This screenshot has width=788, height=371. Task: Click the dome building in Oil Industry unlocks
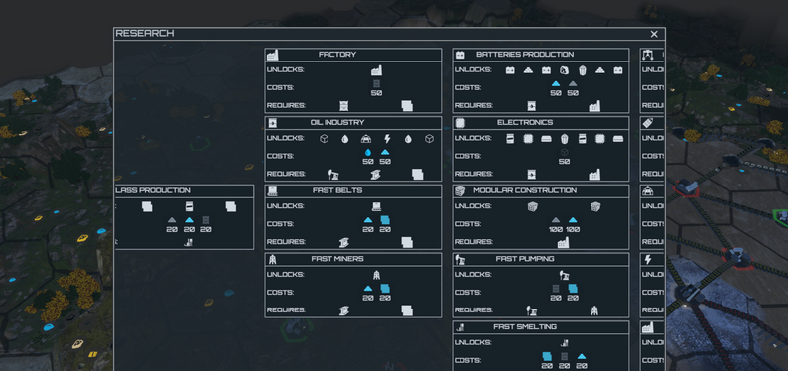pyautogui.click(x=366, y=139)
